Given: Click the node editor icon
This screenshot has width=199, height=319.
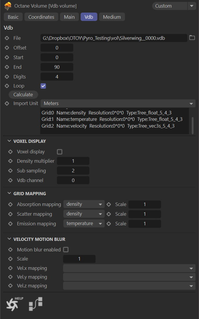Looking at the screenshot, I should tap(35, 304).
